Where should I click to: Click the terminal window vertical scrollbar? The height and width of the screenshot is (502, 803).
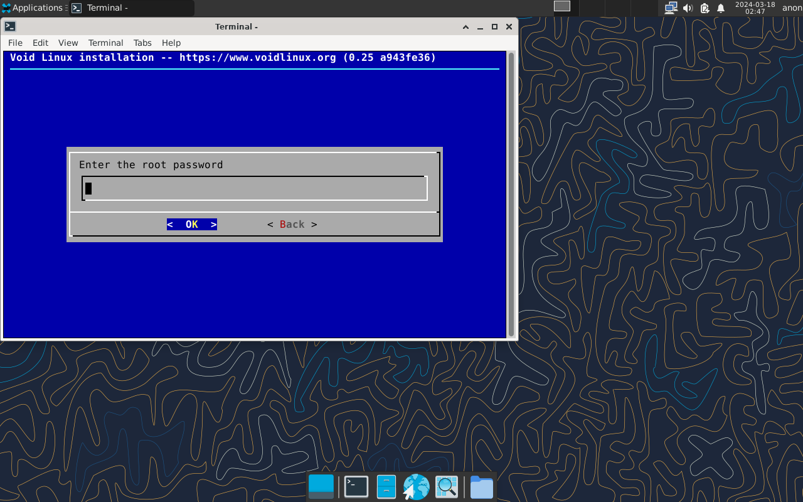(x=511, y=195)
